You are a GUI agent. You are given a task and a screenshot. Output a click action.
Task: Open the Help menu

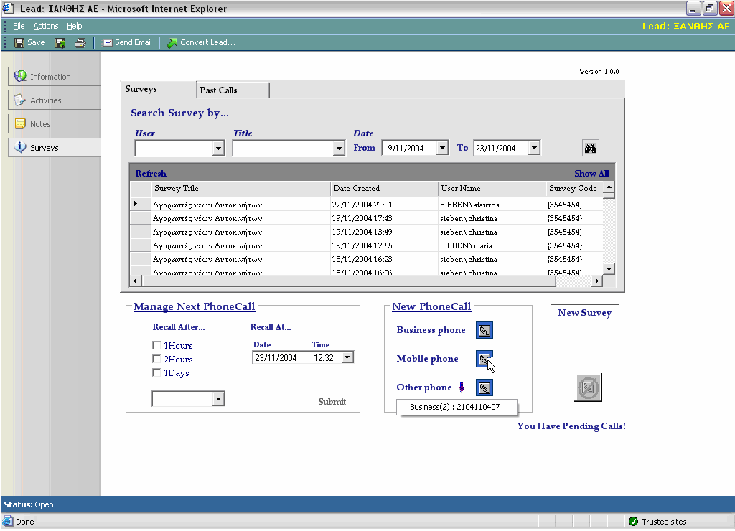[x=74, y=26]
